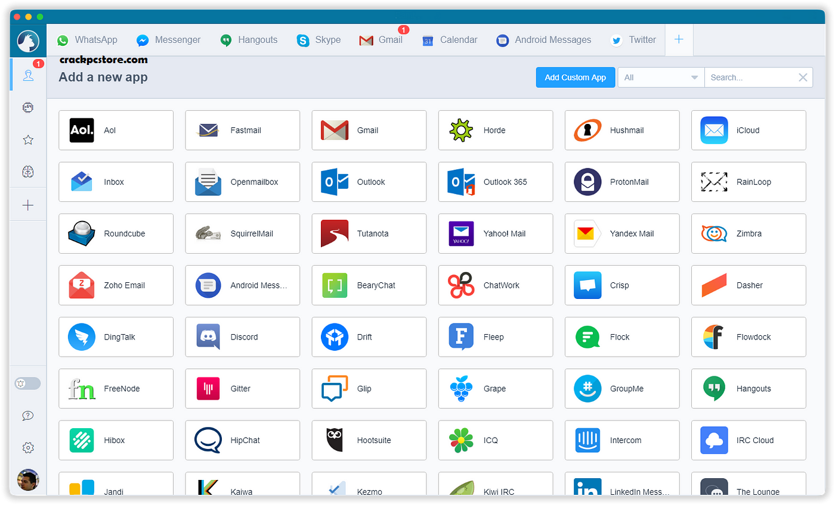Add the Crisp app
Screen dimensions: 835x505
(622, 285)
